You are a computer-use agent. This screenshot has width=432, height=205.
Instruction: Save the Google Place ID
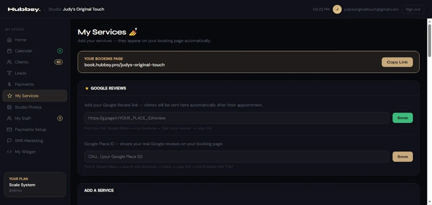click(403, 157)
